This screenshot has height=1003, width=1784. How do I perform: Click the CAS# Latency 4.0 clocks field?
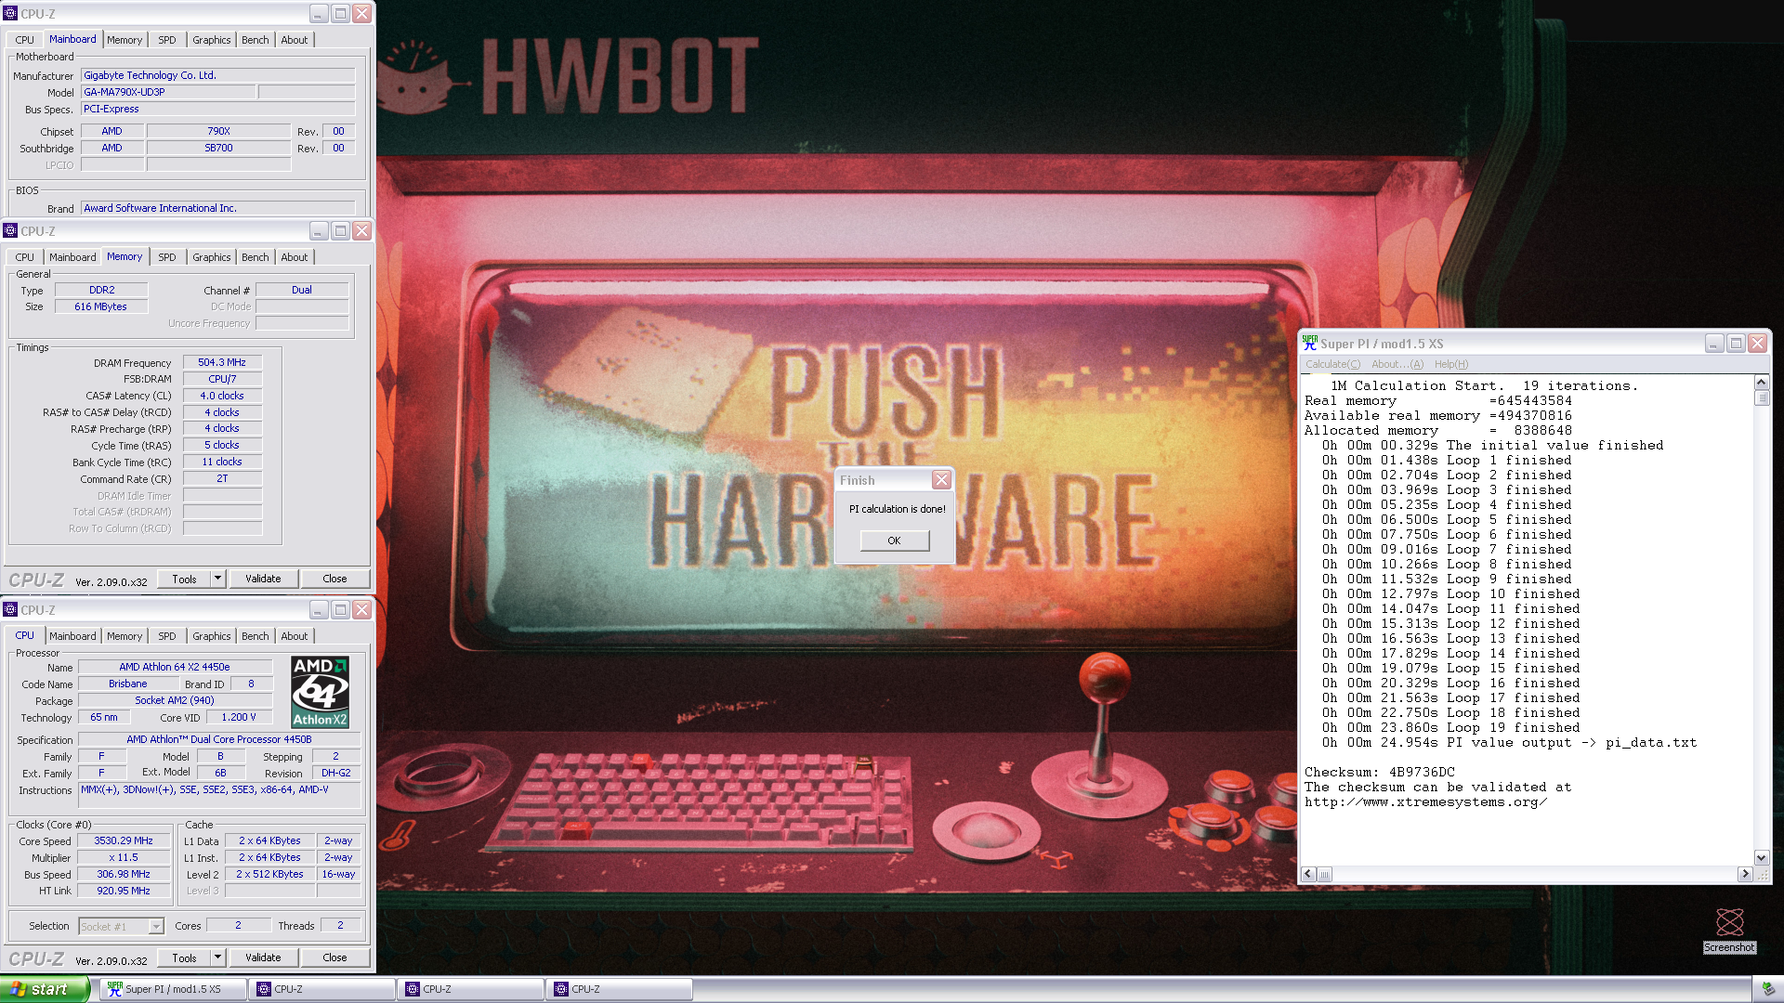[222, 396]
